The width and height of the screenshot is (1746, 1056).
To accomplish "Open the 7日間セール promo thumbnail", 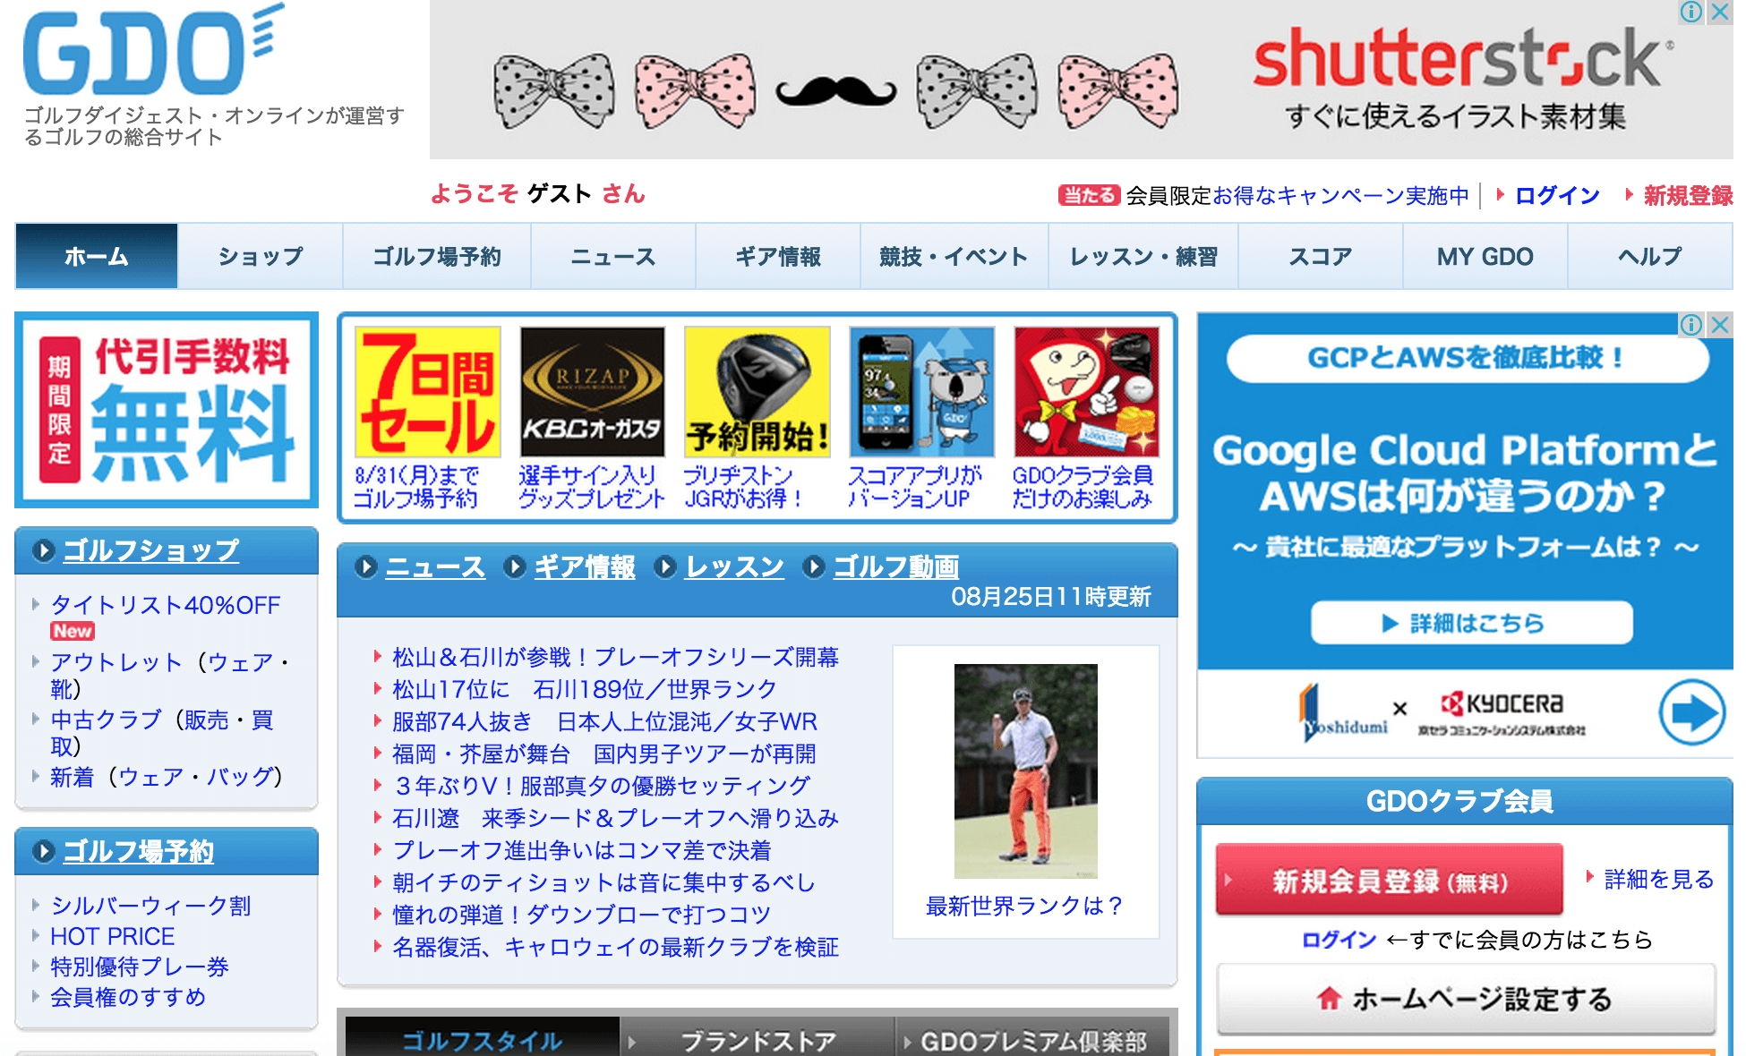I will pyautogui.click(x=427, y=392).
